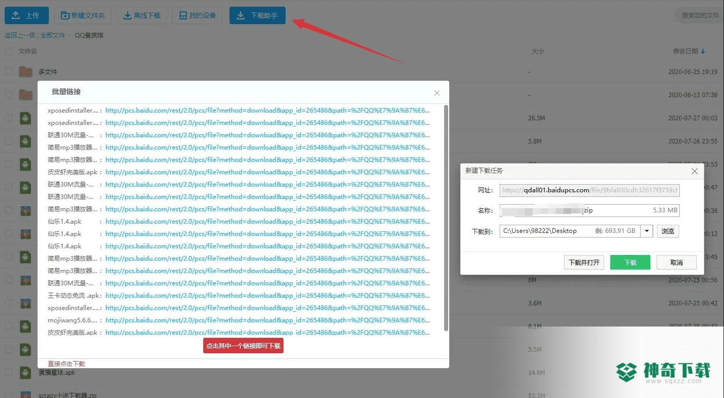Check the box for the 5.8M file

click(8, 141)
